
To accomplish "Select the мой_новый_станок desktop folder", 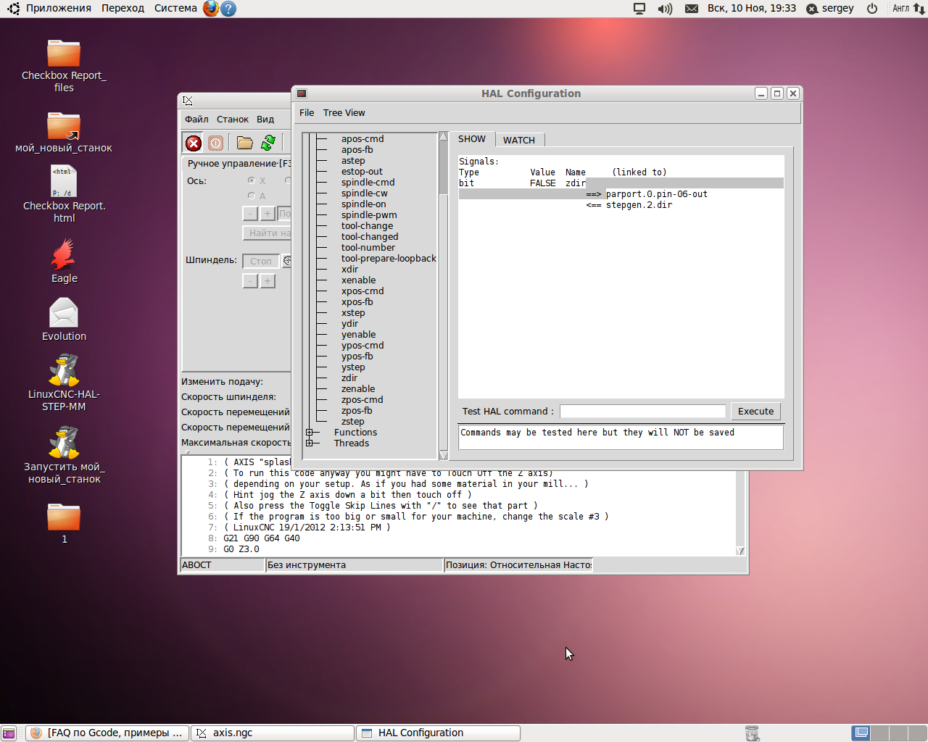I will (x=64, y=132).
